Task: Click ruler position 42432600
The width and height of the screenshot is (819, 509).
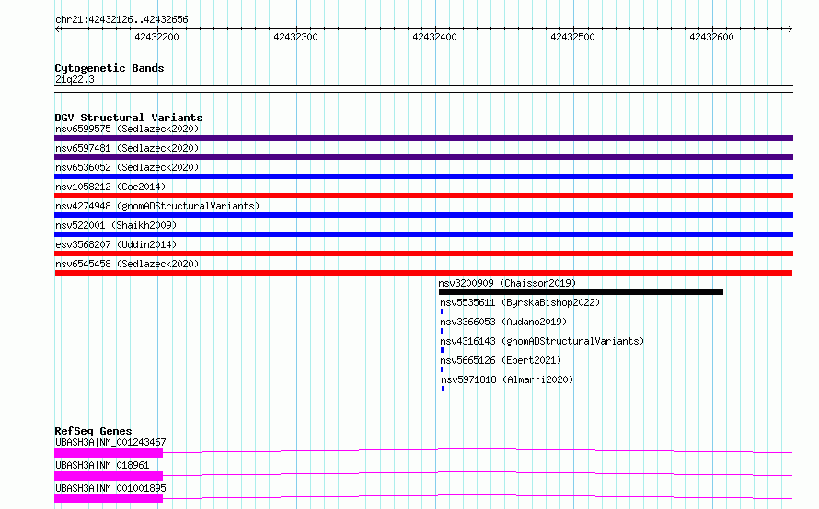Action: click(x=711, y=37)
